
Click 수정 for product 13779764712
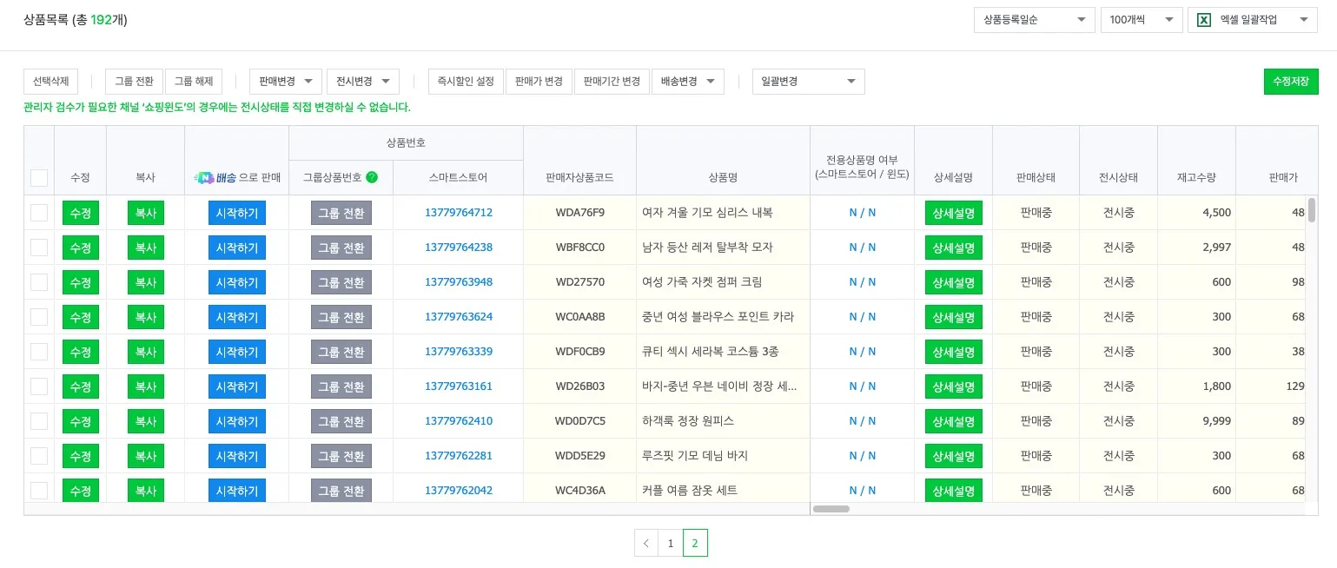point(81,213)
